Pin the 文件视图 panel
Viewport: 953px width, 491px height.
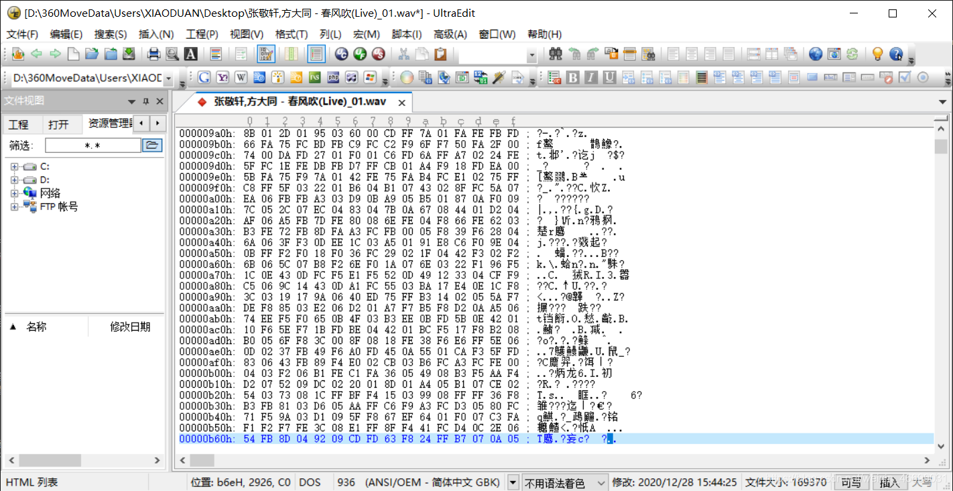coord(146,101)
